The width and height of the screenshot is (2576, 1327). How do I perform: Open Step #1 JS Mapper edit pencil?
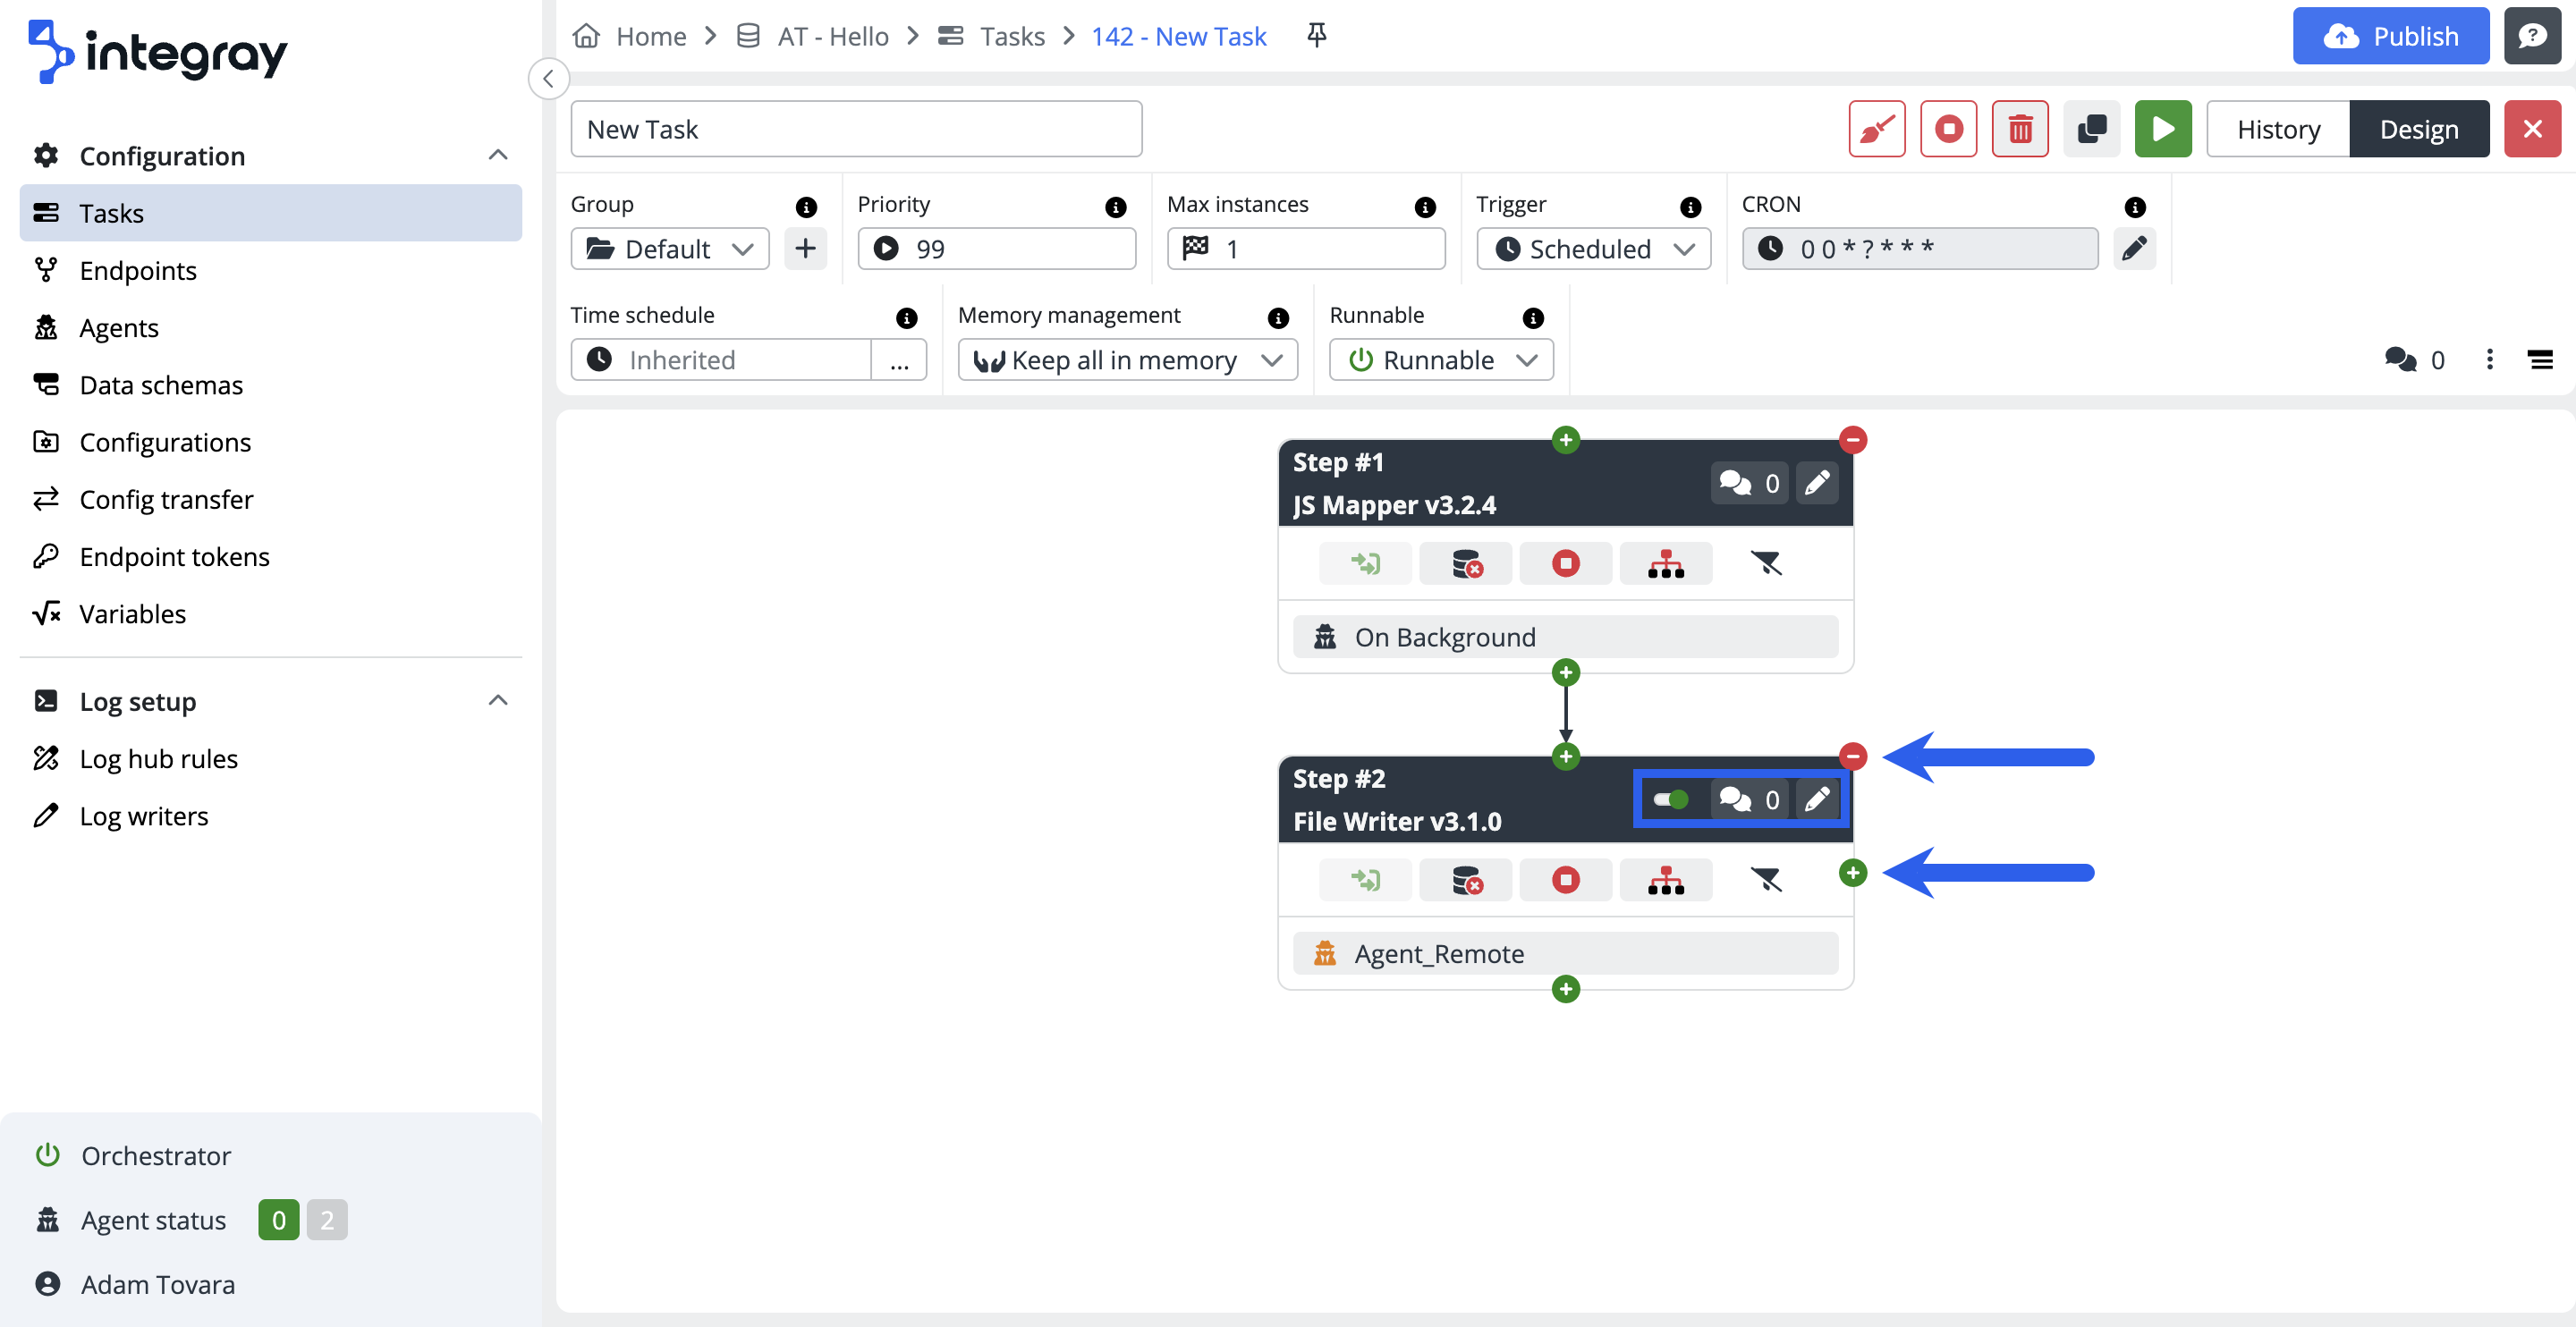[1816, 484]
